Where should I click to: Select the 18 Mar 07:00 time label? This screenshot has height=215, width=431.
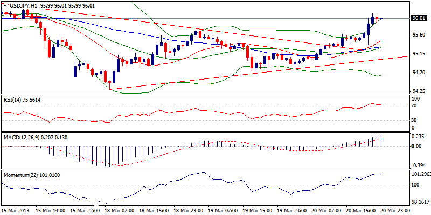pyautogui.click(x=120, y=211)
